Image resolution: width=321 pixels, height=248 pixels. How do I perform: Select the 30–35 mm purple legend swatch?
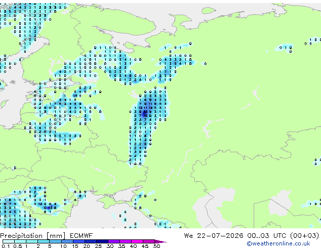click(114, 241)
